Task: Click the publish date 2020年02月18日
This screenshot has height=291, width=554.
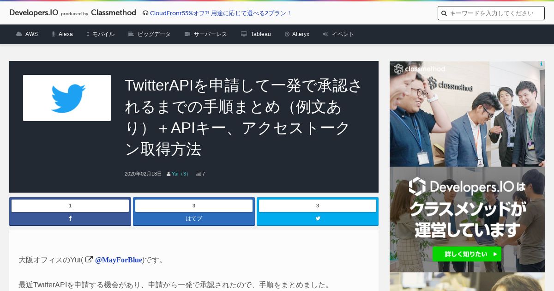Action: (143, 174)
